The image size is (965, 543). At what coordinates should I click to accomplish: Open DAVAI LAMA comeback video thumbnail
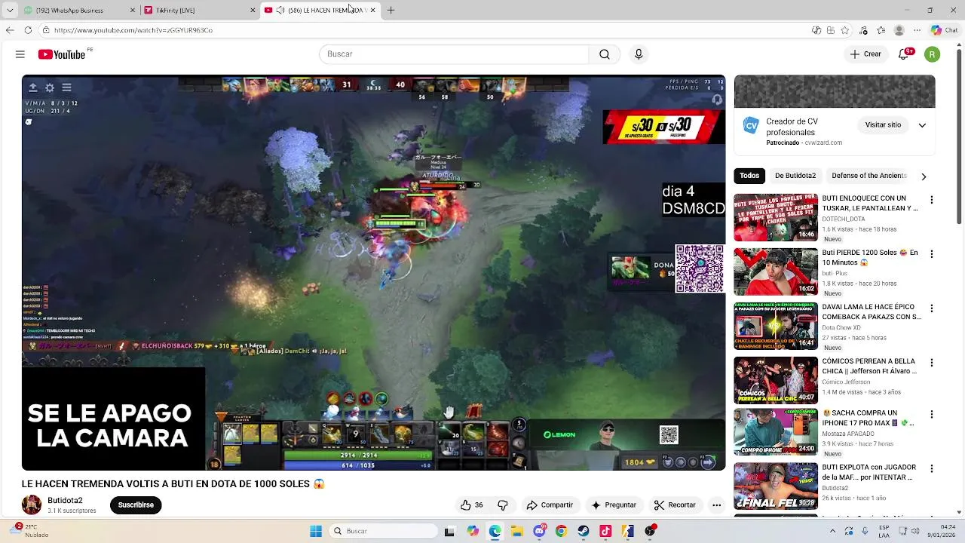click(776, 327)
